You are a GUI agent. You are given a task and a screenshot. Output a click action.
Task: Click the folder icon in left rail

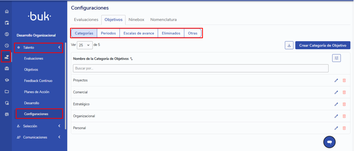[x=7, y=92]
